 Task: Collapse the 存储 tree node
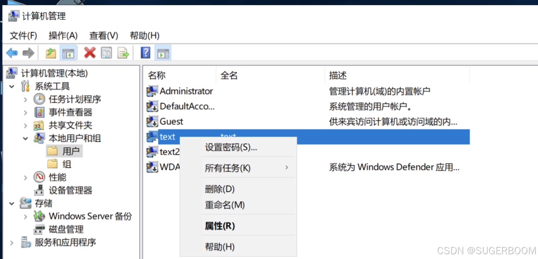tap(12, 203)
